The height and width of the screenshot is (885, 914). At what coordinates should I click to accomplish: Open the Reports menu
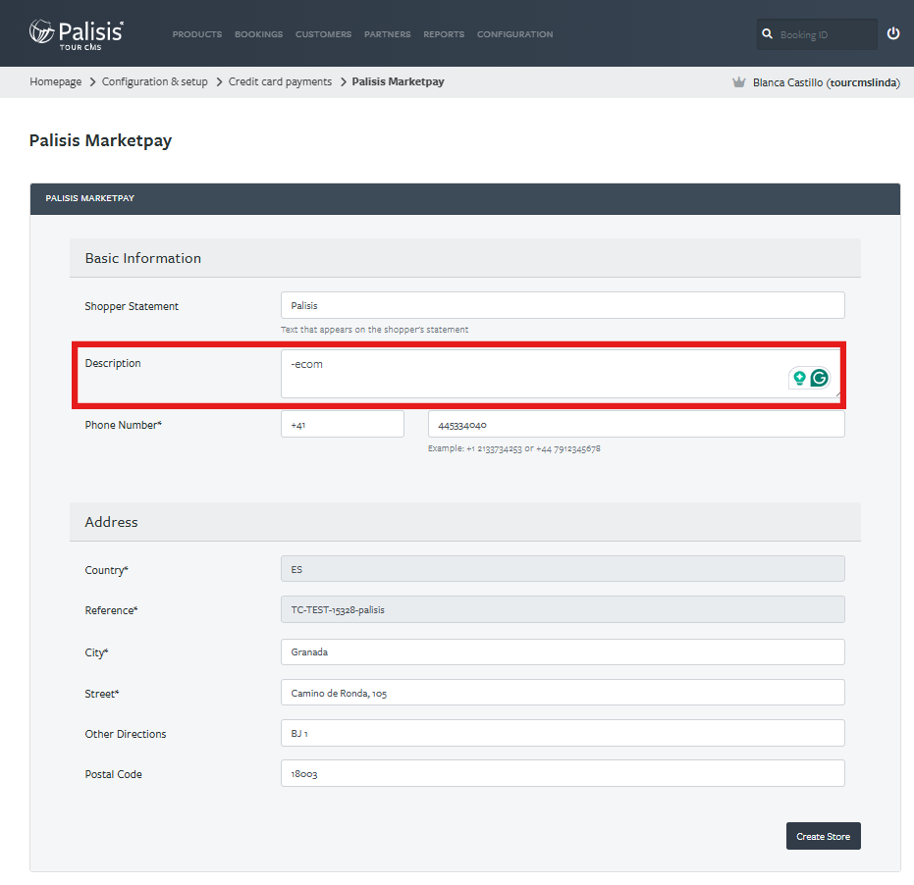tap(444, 34)
